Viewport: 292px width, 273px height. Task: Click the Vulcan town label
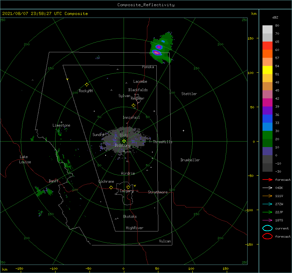click(x=165, y=241)
